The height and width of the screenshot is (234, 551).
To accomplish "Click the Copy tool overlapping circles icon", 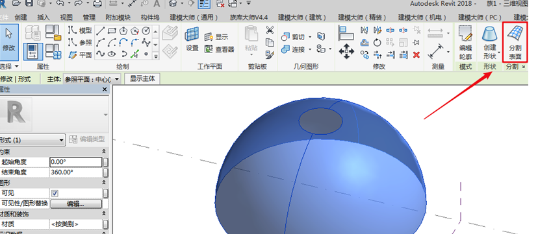I will pos(365,54).
